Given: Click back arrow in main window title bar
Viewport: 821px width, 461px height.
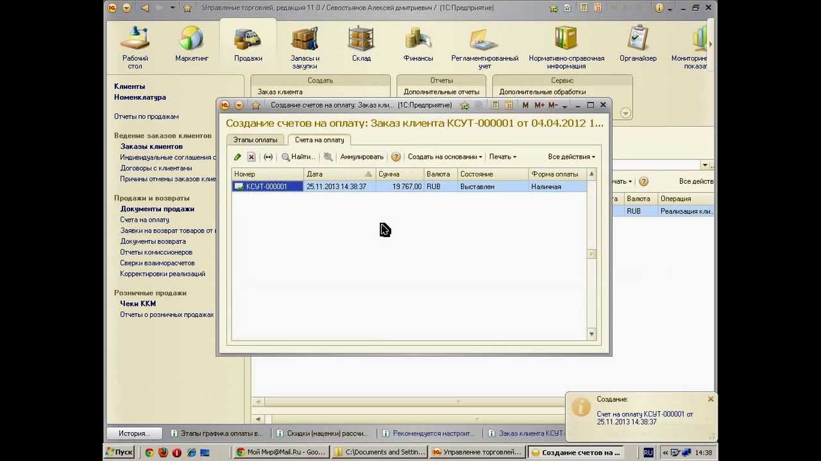Looking at the screenshot, I should click(144, 8).
